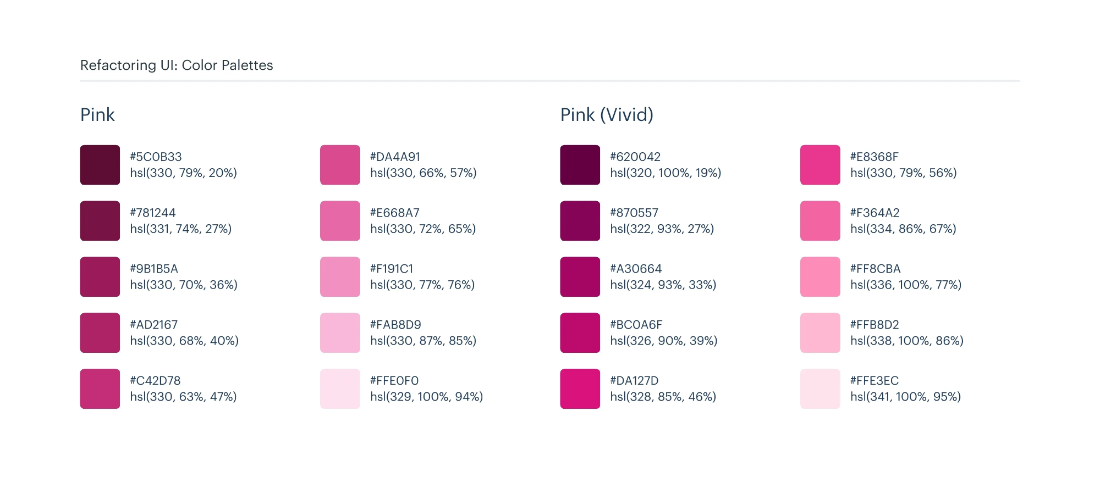
Task: Pick the #9B1B5A pink swatch
Action: (100, 277)
